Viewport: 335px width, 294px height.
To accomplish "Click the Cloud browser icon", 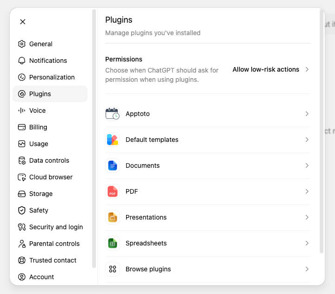I will click(x=22, y=177).
